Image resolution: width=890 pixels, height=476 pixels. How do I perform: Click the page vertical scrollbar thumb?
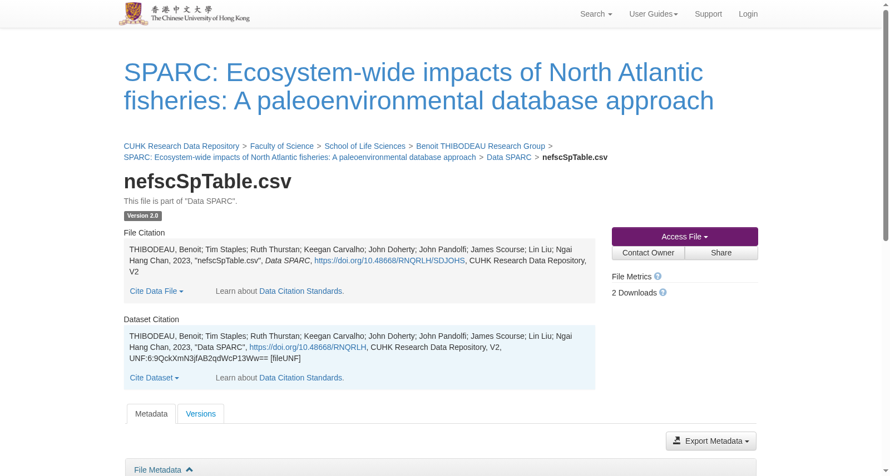[x=886, y=125]
